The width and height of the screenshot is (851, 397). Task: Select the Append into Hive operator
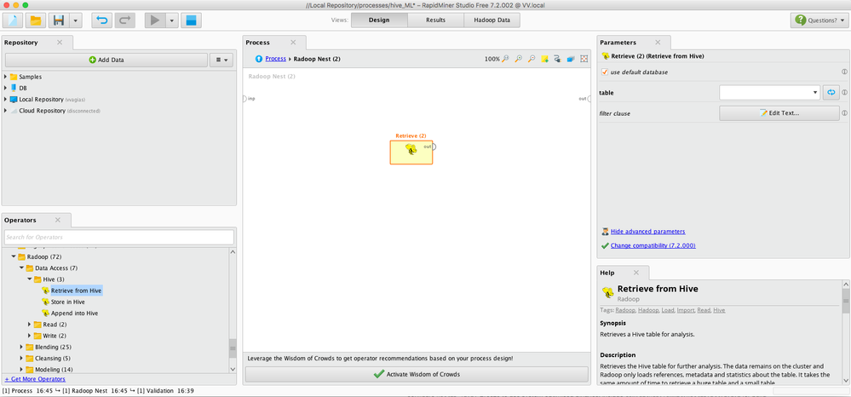click(x=74, y=314)
